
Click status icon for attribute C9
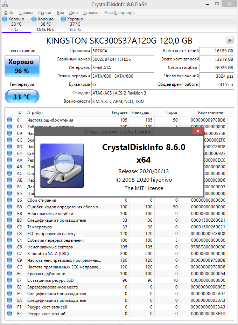[9, 260]
